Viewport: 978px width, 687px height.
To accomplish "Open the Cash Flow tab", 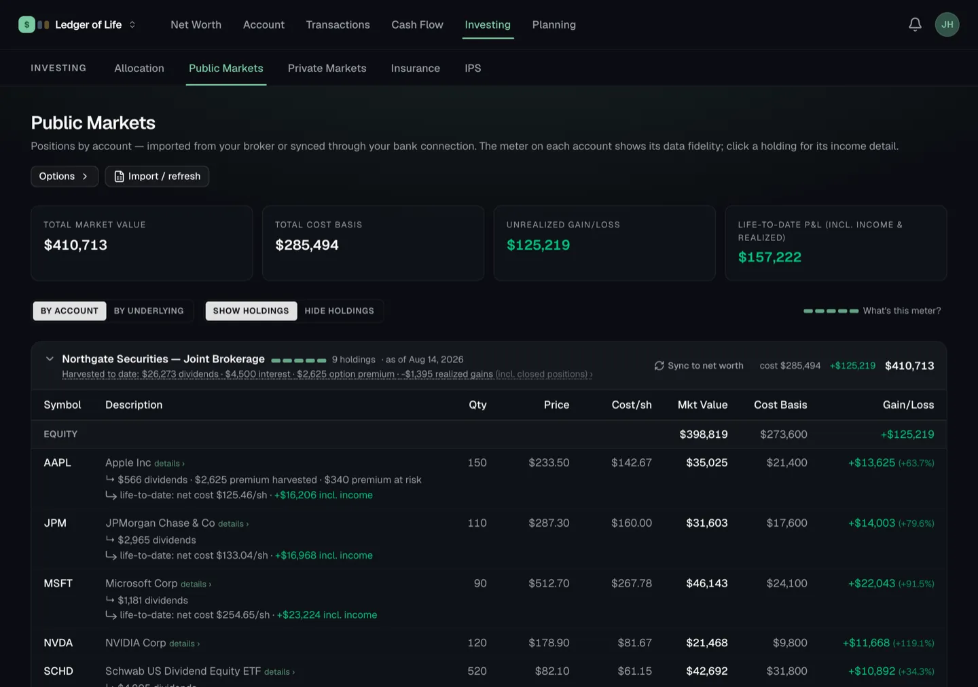I will (x=417, y=24).
